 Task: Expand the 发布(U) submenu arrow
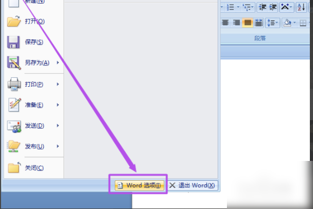tap(58, 146)
